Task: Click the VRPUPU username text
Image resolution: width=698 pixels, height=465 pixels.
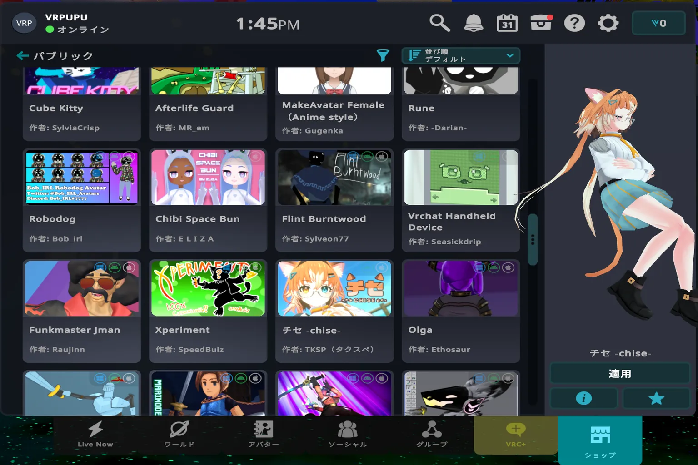Action: (x=66, y=17)
